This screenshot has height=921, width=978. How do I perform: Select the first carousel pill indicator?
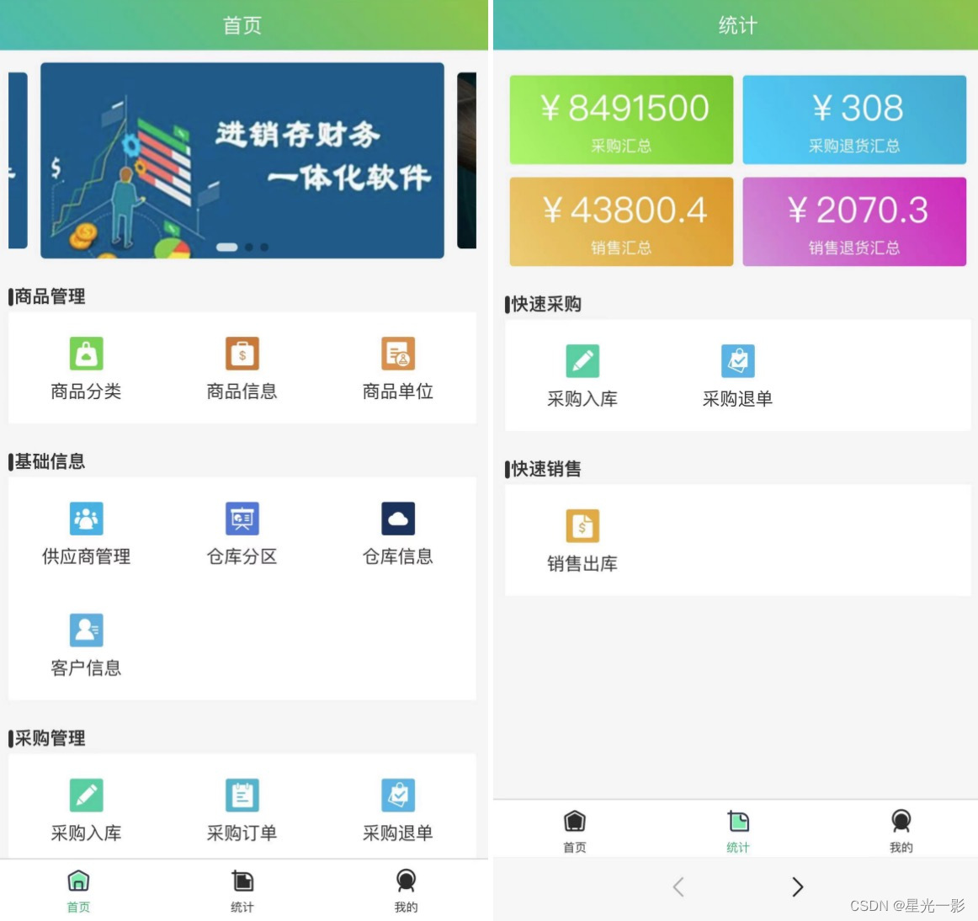pyautogui.click(x=227, y=248)
